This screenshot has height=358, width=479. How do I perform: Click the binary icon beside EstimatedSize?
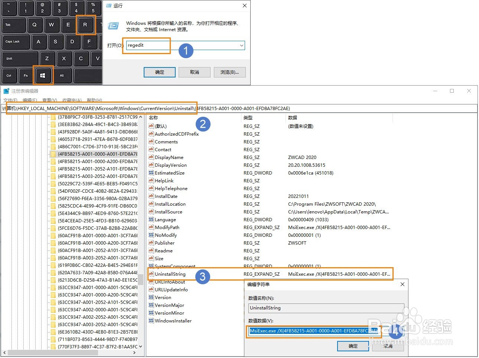click(x=151, y=173)
